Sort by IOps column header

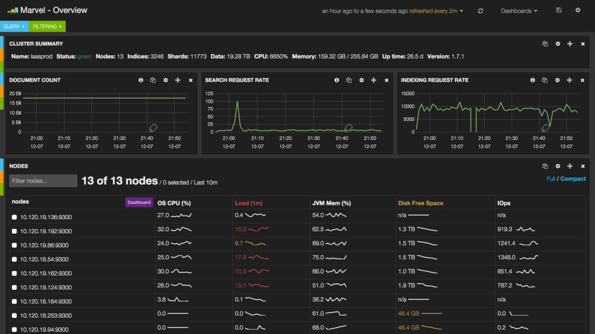(x=504, y=203)
